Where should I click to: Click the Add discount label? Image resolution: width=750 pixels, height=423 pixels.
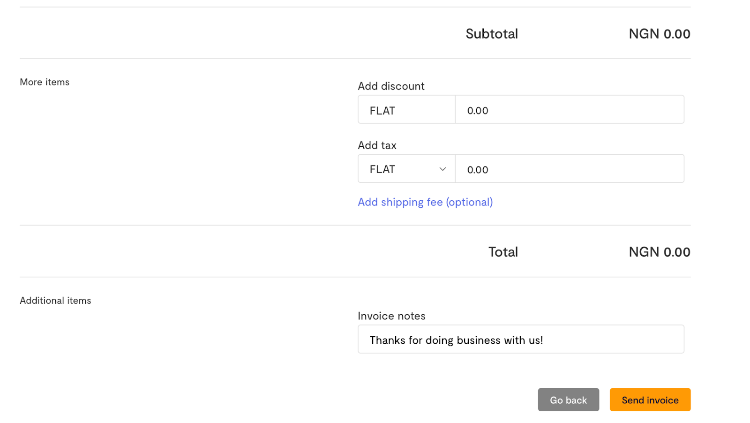(x=391, y=86)
